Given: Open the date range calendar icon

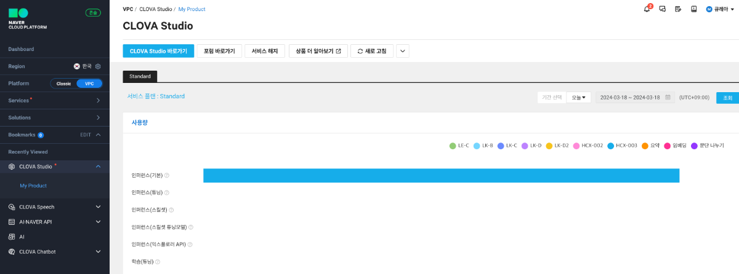Looking at the screenshot, I should click(x=668, y=97).
